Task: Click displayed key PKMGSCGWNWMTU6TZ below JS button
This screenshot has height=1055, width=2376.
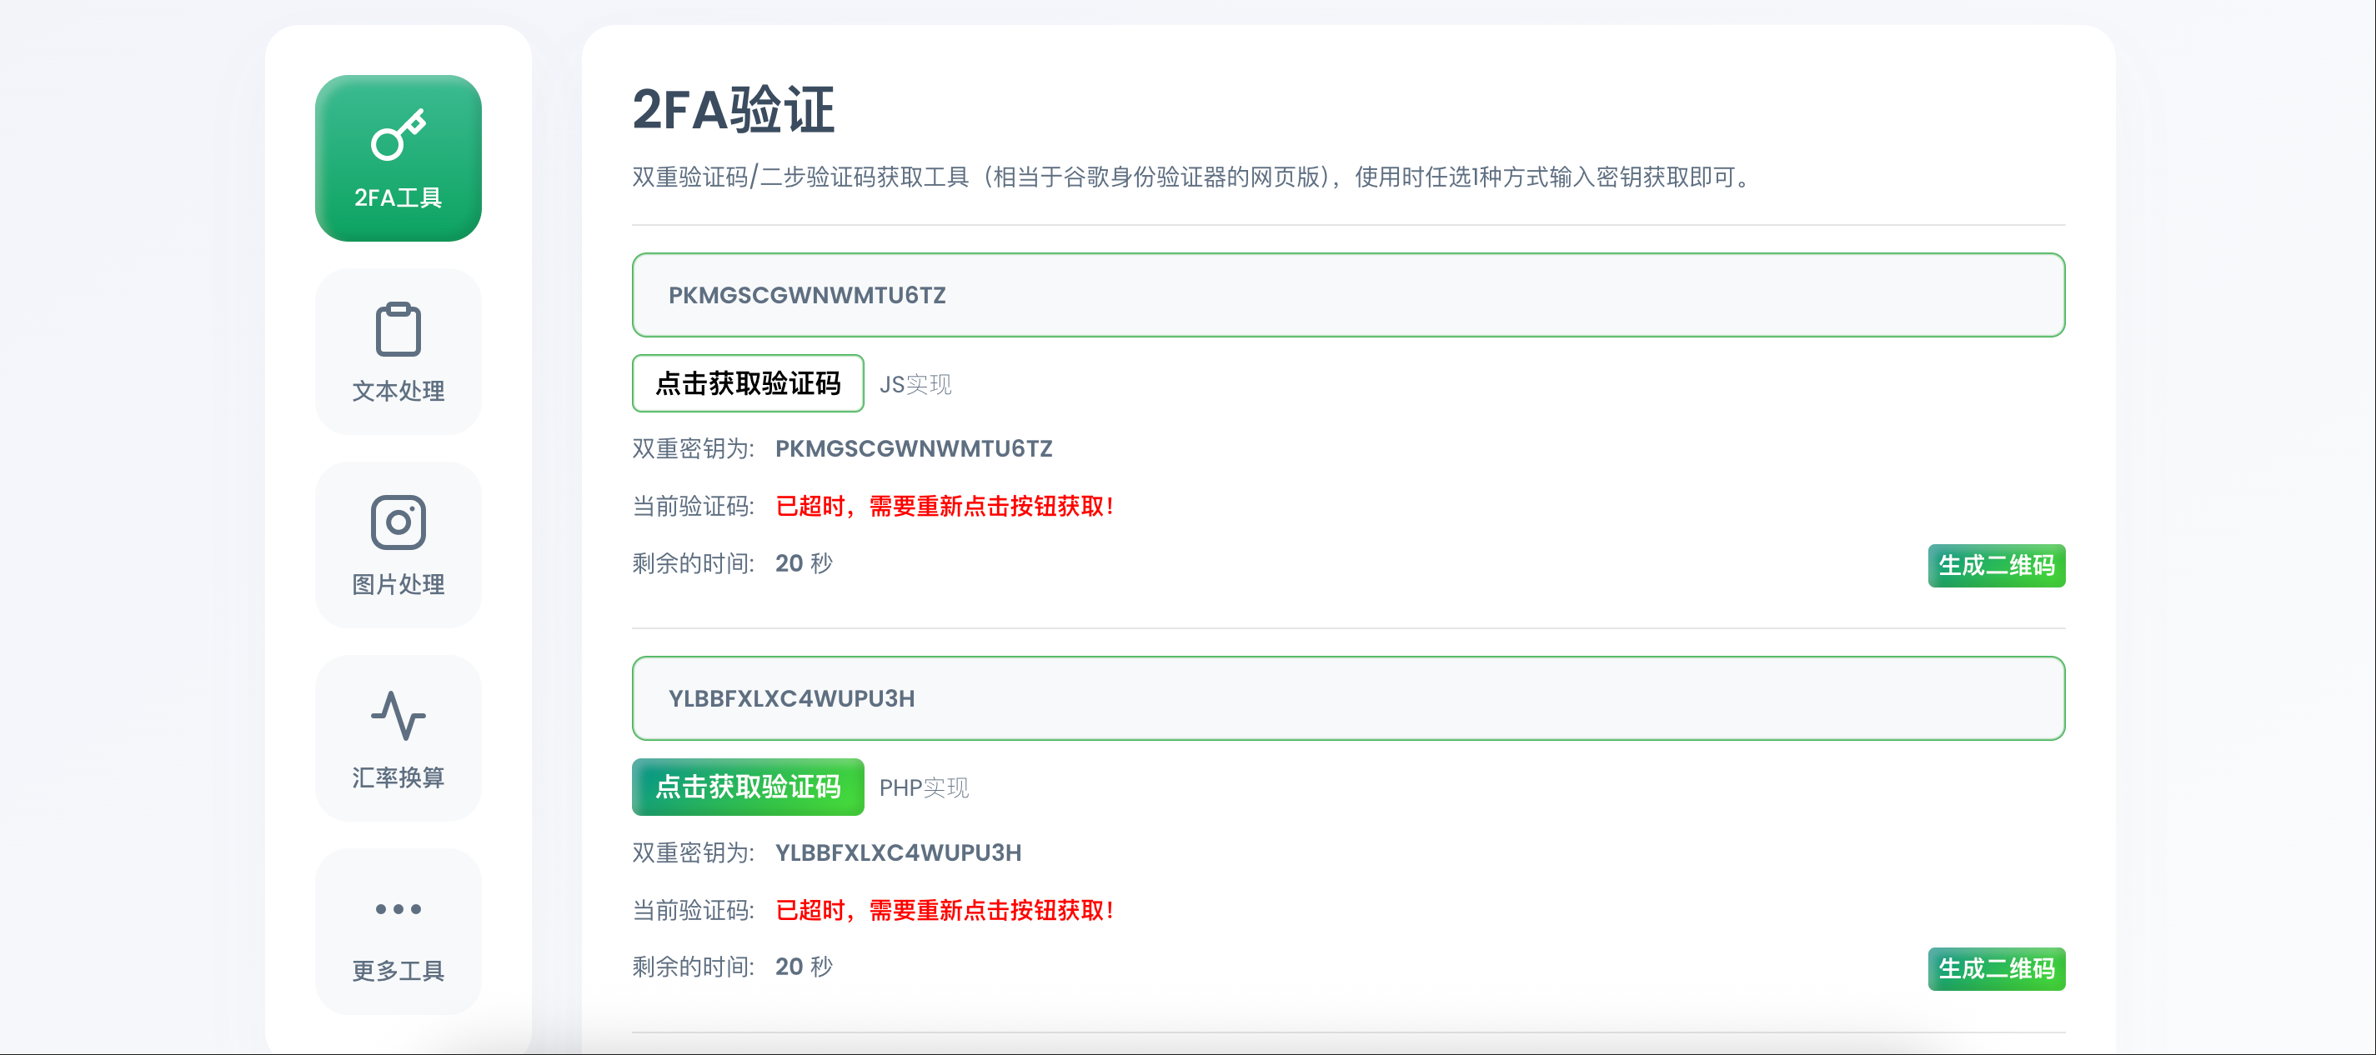Action: click(913, 448)
